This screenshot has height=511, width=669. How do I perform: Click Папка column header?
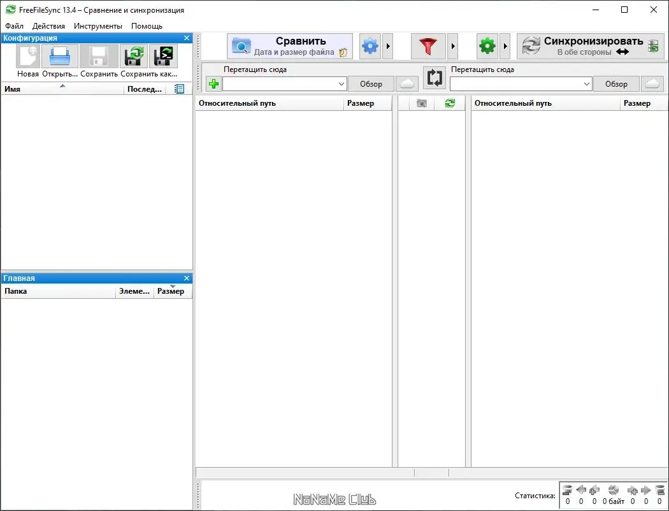click(x=58, y=291)
